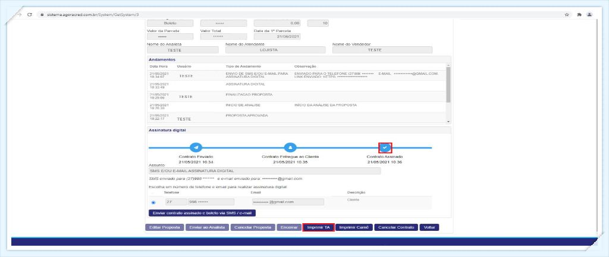The image size is (609, 257).
Task: Click the Valor Total field
Action: pyautogui.click(x=224, y=36)
